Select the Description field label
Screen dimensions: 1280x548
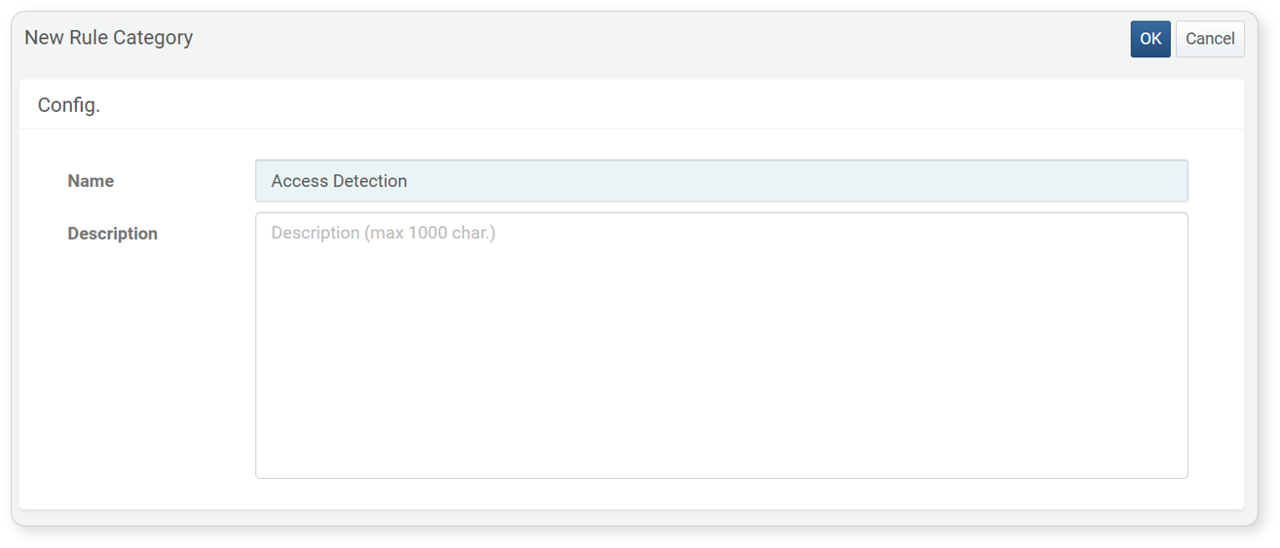point(112,234)
